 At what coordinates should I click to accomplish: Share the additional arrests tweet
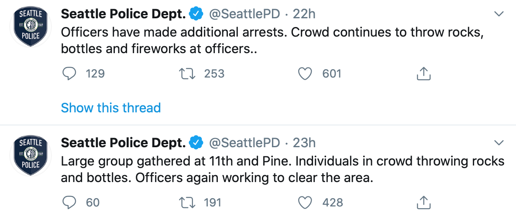click(423, 74)
